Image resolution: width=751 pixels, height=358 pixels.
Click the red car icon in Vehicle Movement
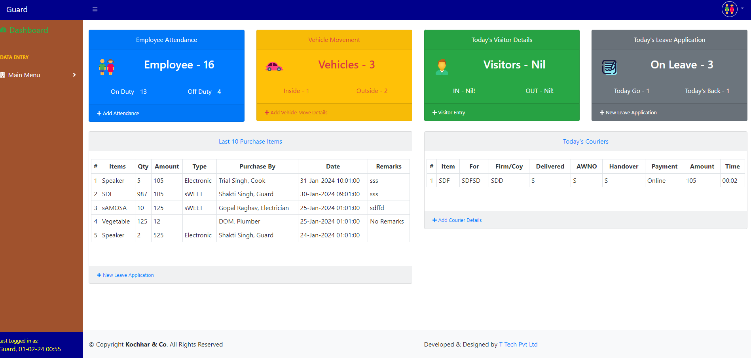(x=274, y=66)
